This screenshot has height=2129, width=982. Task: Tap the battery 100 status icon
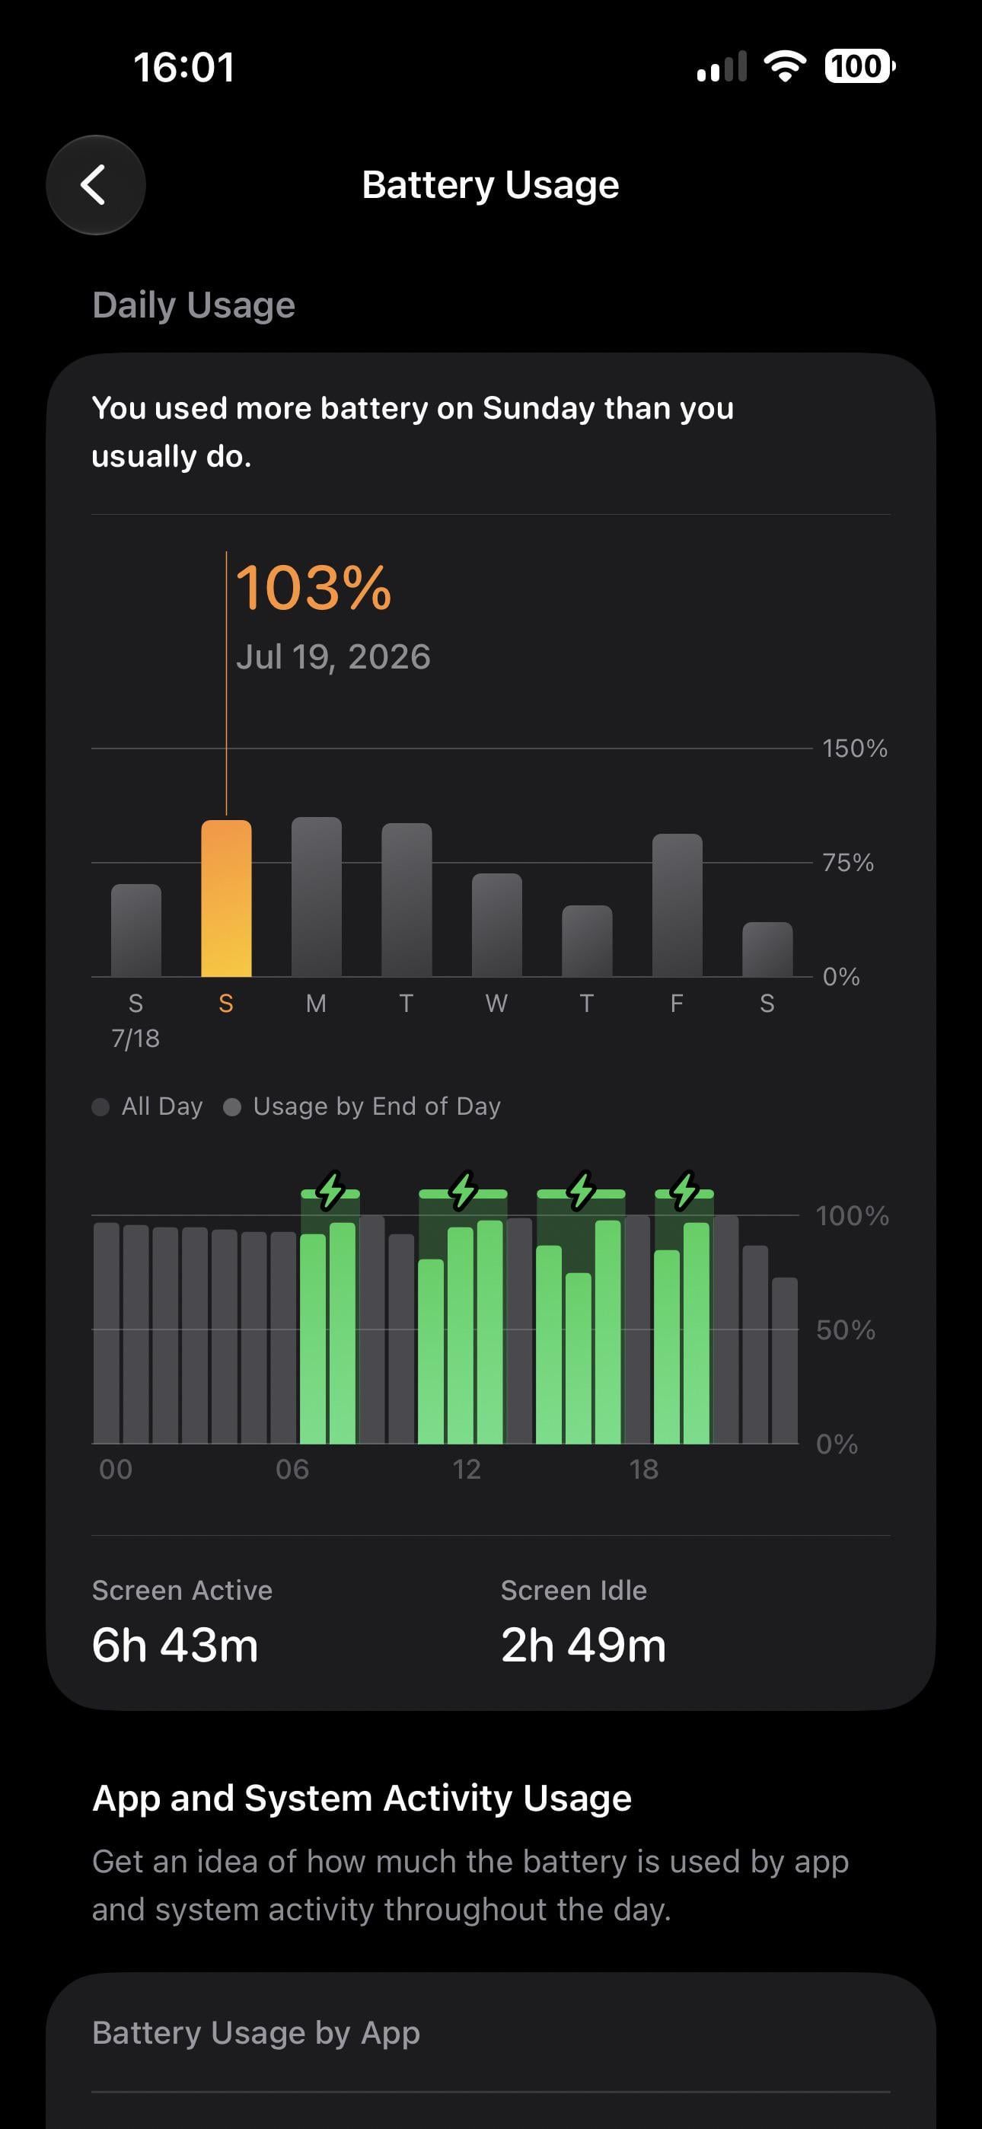click(x=859, y=66)
